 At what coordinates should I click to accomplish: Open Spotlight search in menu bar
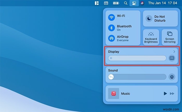126,3
